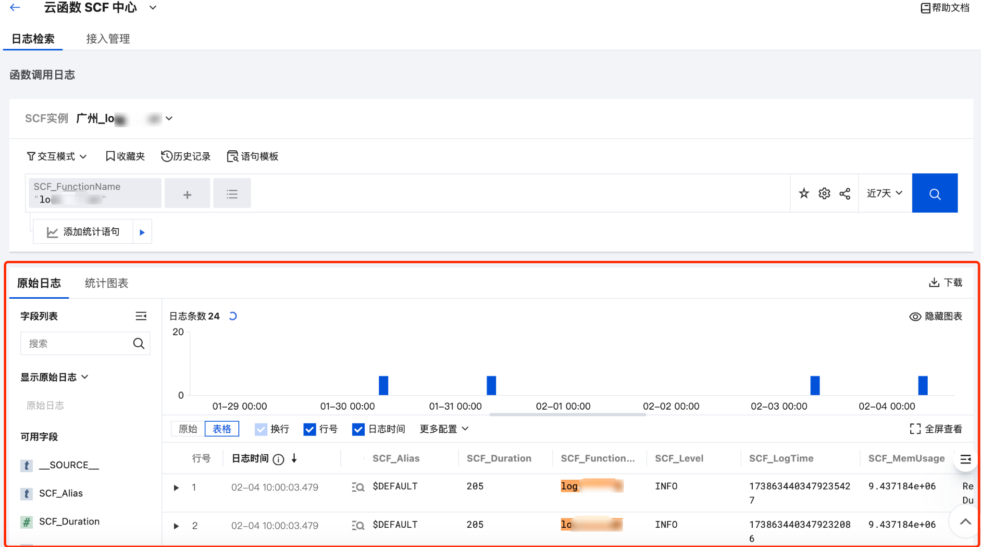This screenshot has width=981, height=547.
Task: Open the 近7天 time range dropdown
Action: coord(884,193)
